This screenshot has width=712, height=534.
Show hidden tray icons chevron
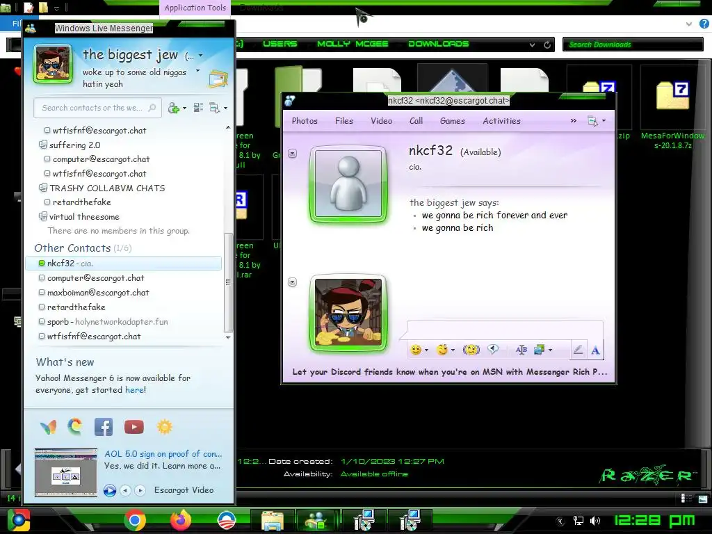560,521
